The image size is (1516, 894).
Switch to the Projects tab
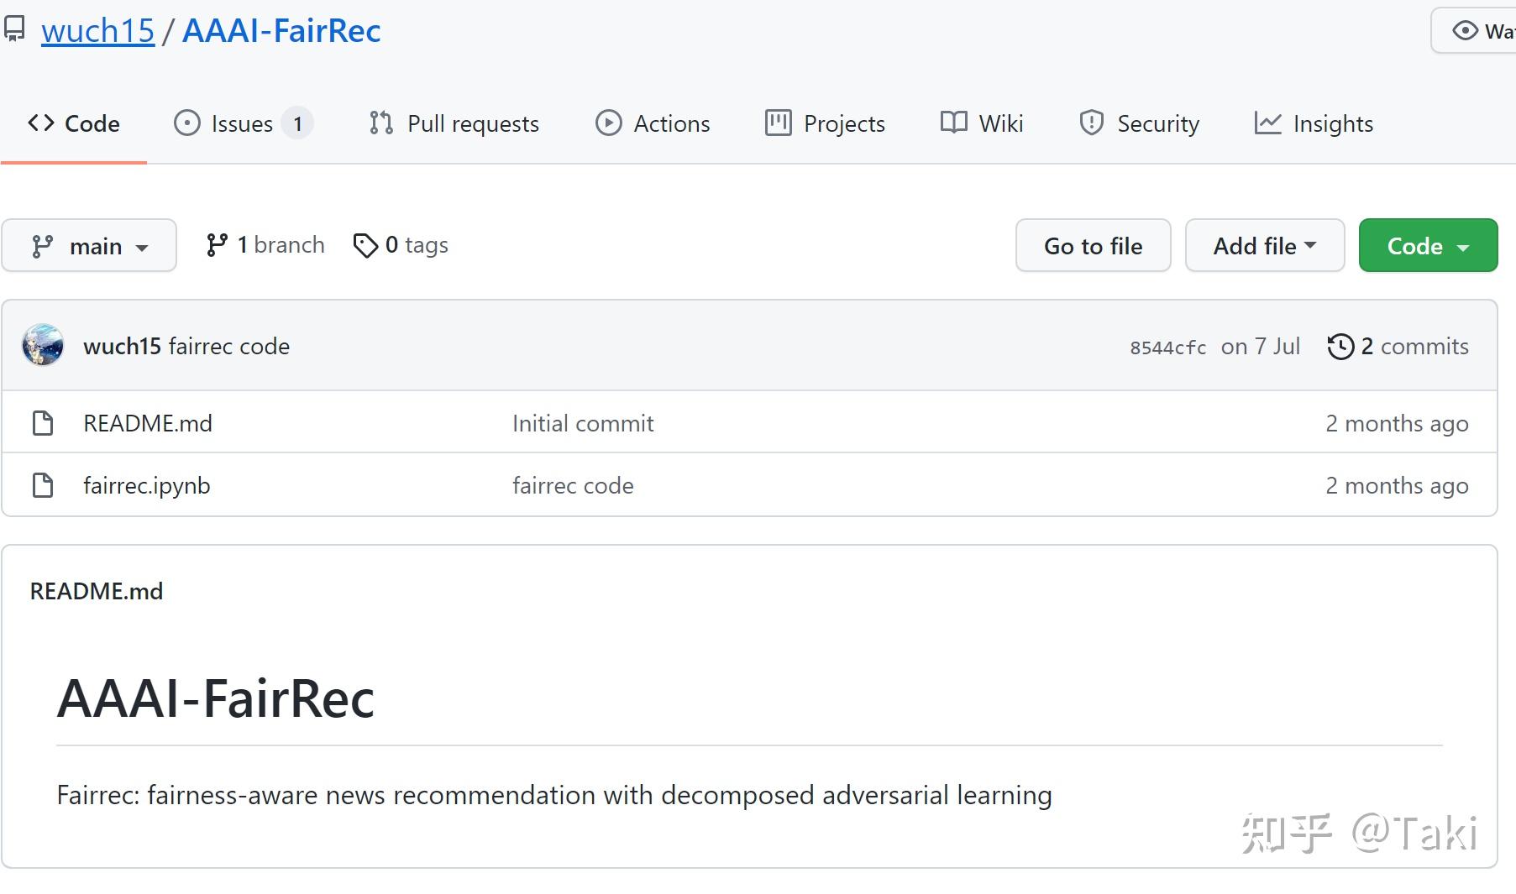coord(825,123)
